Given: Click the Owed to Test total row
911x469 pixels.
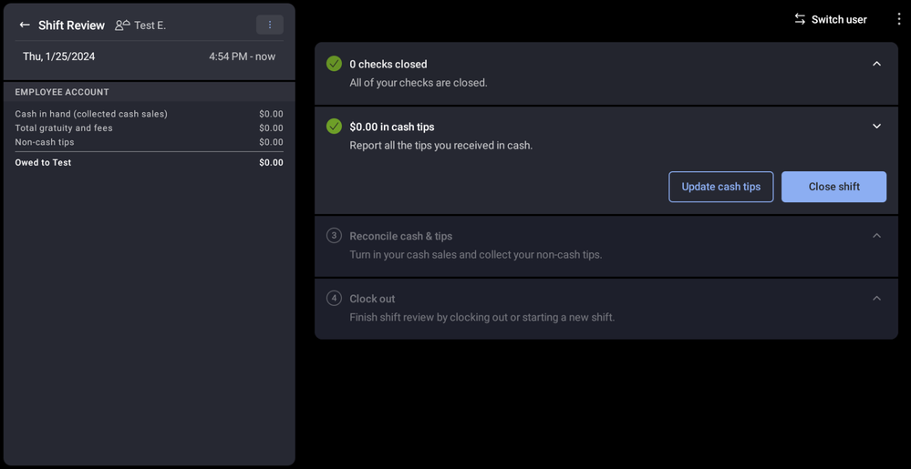Looking at the screenshot, I should [149, 162].
